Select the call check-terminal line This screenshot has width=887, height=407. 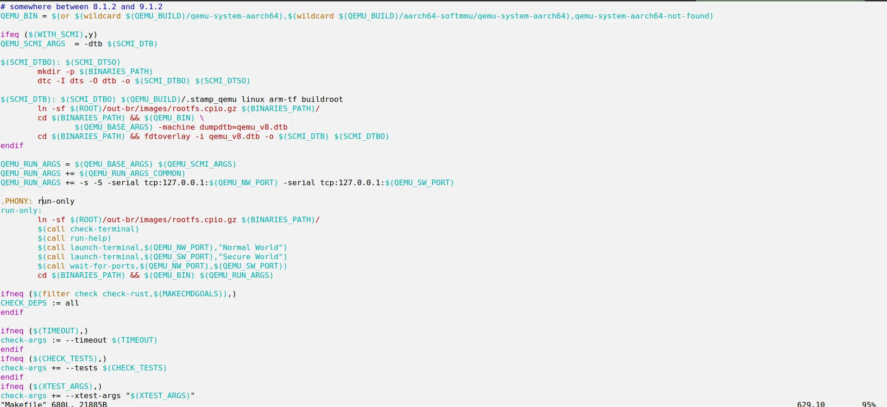(88, 229)
